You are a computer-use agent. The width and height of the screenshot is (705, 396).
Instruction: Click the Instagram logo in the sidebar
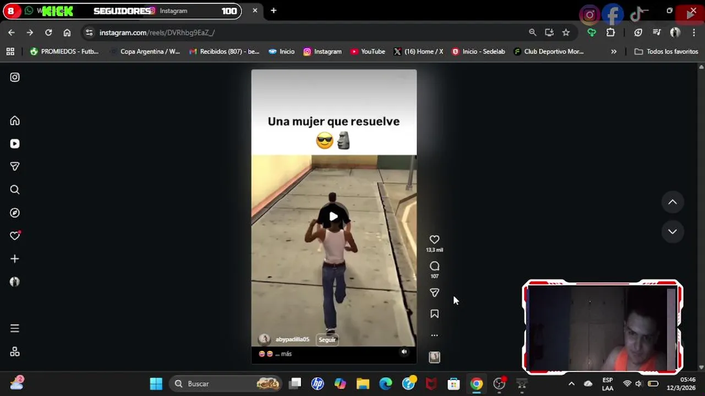click(x=15, y=78)
